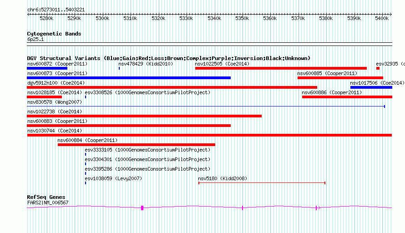Click the Cytogenetic Bands track title
Screen dimensions: 405x233
point(54,34)
